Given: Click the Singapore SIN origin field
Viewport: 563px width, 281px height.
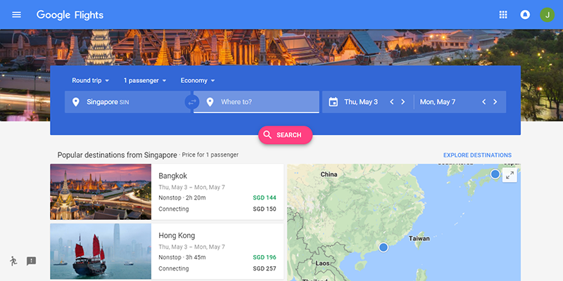Looking at the screenshot, I should 127,102.
